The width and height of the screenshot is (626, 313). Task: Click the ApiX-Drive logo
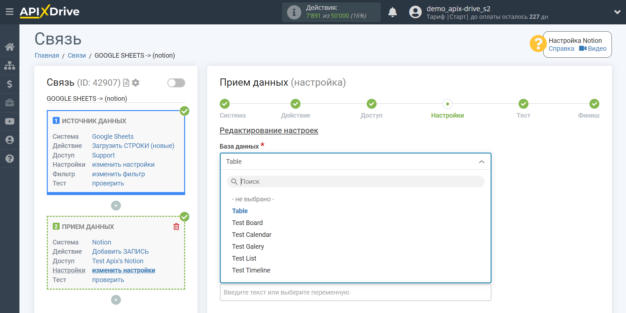click(x=49, y=12)
